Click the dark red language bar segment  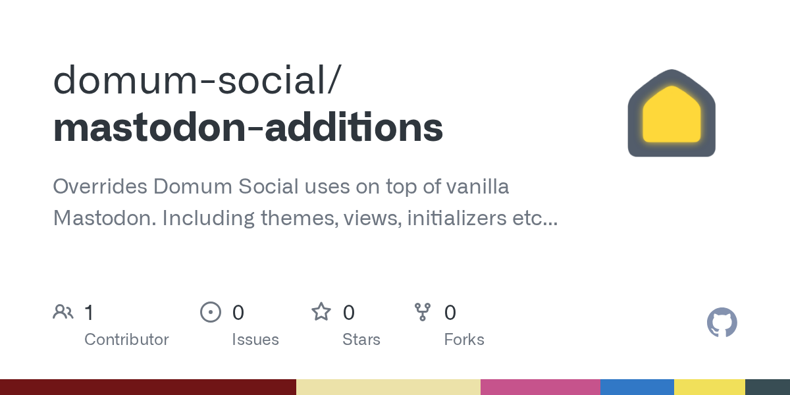pyautogui.click(x=147, y=387)
